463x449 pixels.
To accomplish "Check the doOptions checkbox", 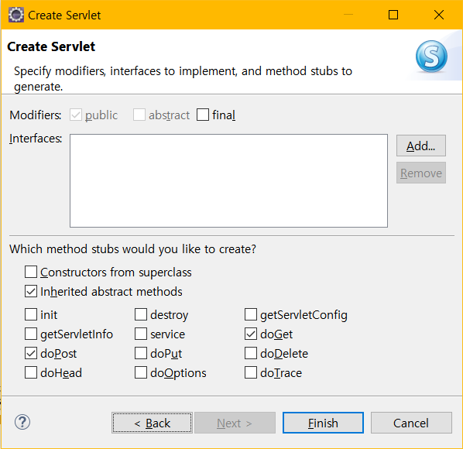I will coord(141,372).
